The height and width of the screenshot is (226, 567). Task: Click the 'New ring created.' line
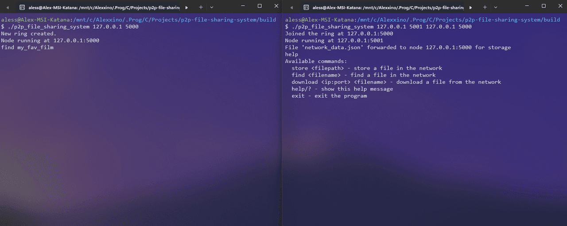pos(29,34)
